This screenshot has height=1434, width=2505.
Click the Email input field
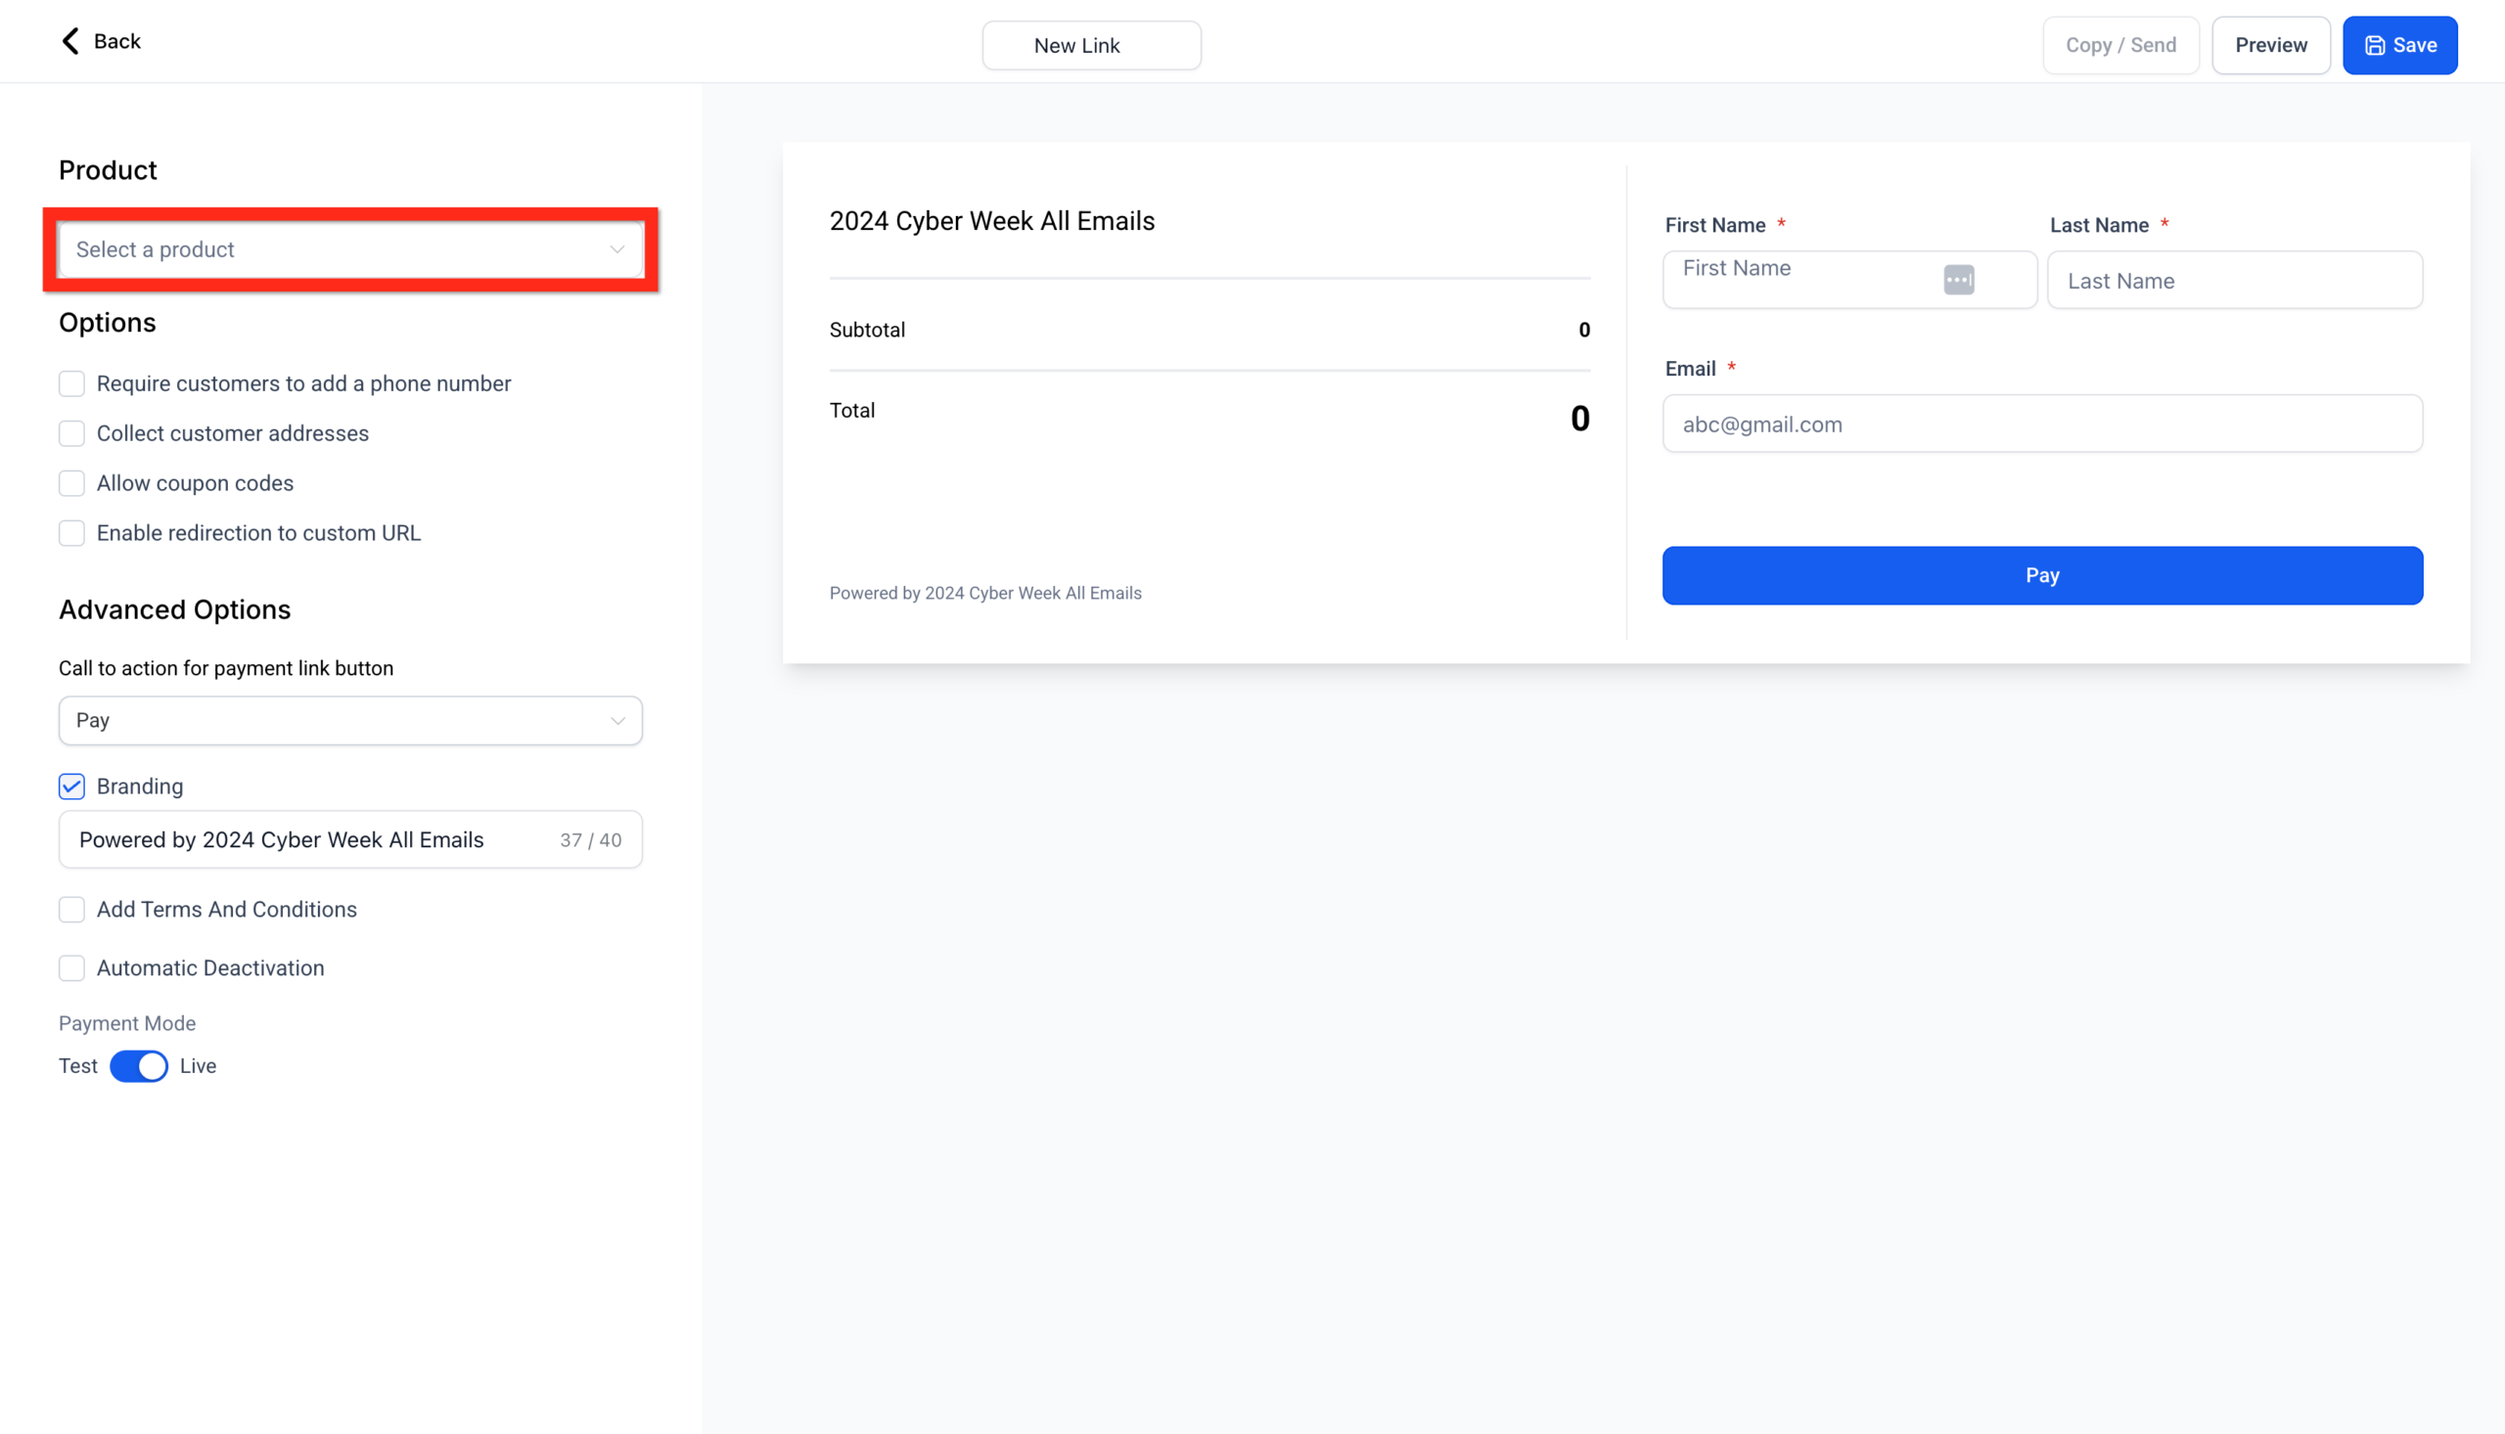[x=2040, y=424]
